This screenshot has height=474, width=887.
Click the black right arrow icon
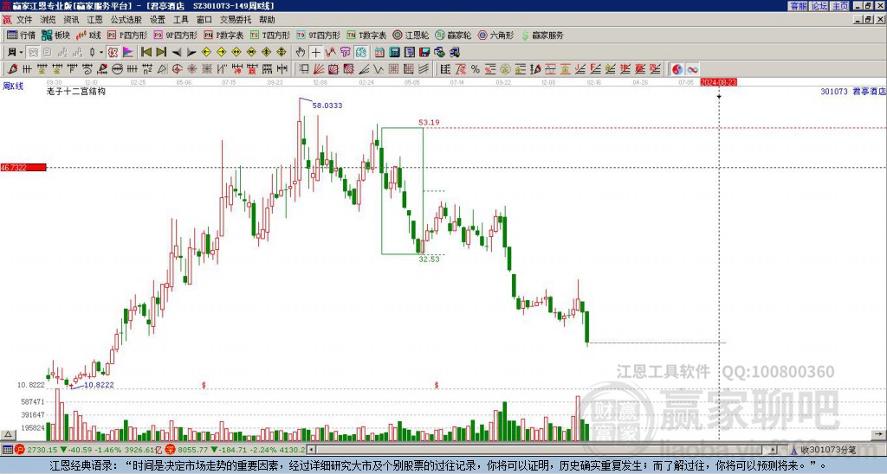click(x=191, y=53)
